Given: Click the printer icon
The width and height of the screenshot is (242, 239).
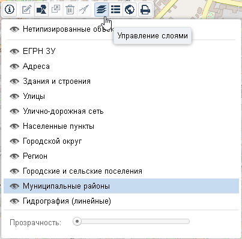Looking at the screenshot, I should pyautogui.click(x=145, y=10).
